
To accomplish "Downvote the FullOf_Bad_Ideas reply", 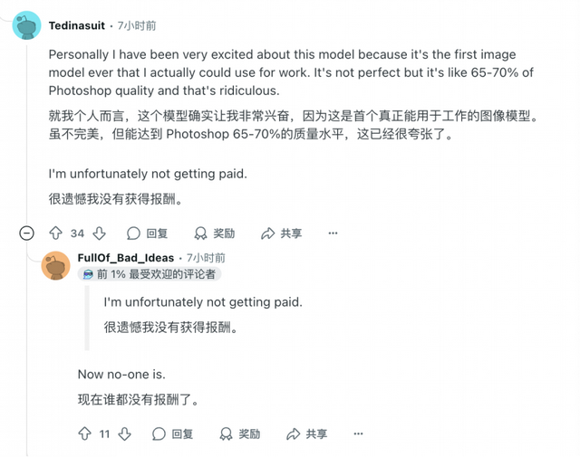I will point(125,433).
